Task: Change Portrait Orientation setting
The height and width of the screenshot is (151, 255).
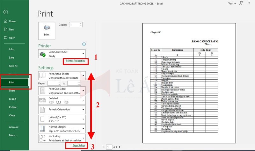Action: [x=62, y=110]
